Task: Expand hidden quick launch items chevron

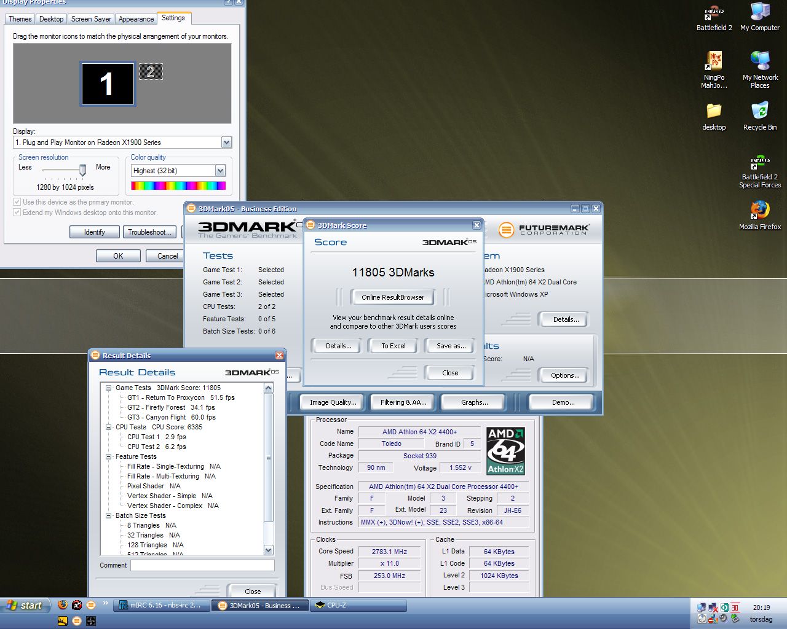Action: click(x=105, y=604)
